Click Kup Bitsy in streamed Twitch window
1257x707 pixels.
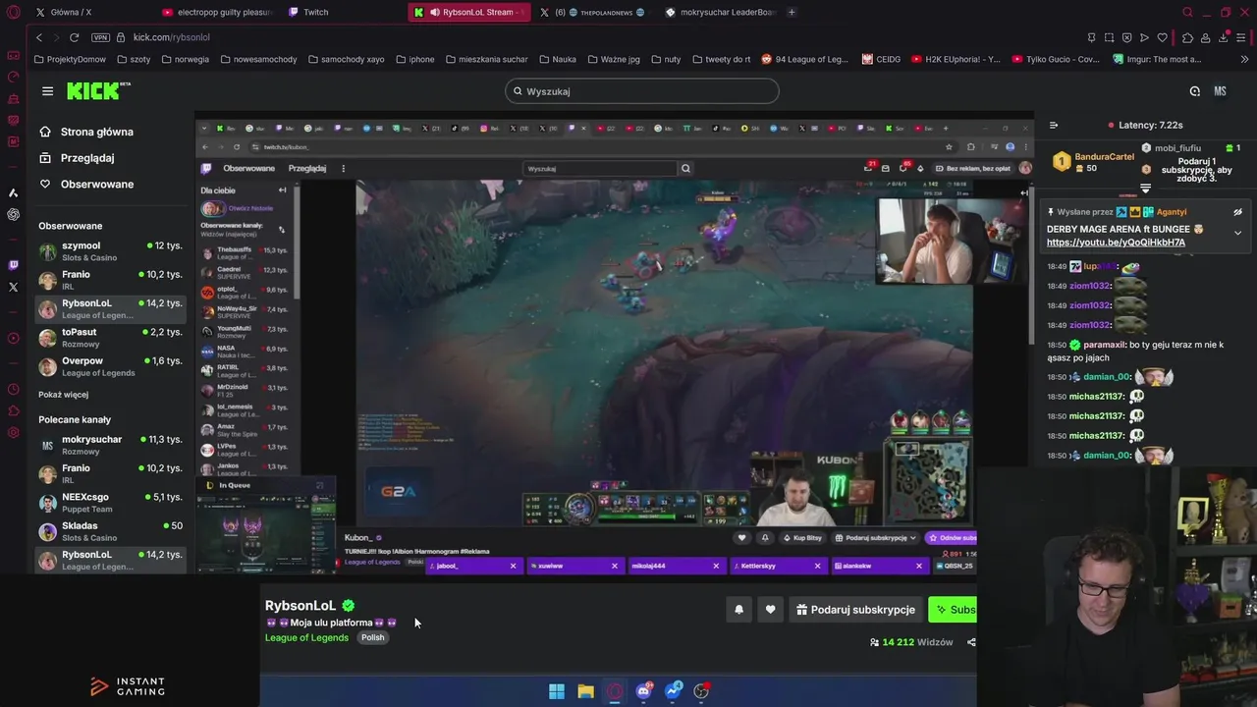point(801,538)
